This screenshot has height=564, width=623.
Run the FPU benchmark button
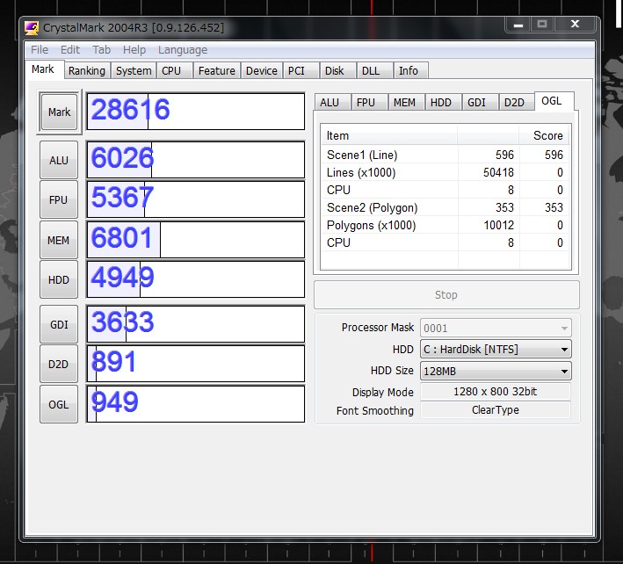tap(59, 199)
